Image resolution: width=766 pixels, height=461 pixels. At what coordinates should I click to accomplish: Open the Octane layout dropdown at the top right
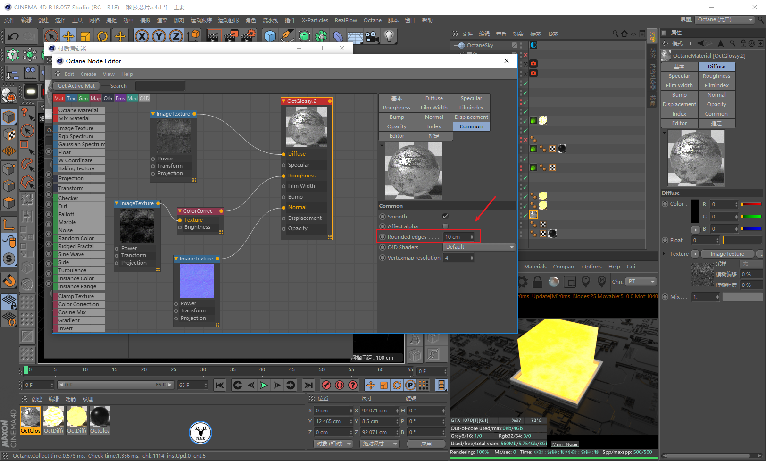pos(725,19)
